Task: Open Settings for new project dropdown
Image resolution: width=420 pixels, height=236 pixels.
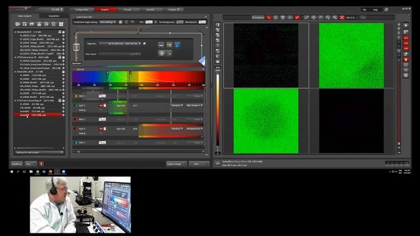Action: tap(39, 152)
